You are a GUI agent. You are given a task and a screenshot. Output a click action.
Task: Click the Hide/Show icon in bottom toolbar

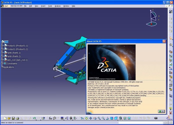click(x=125, y=118)
